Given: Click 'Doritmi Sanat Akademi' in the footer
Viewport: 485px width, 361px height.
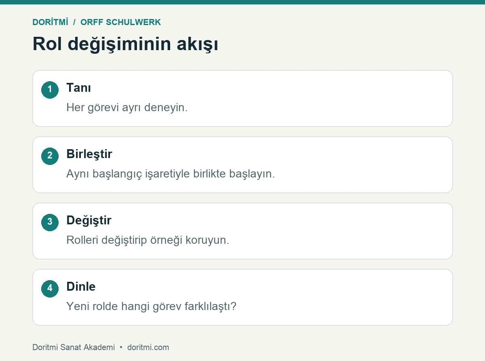Looking at the screenshot, I should [x=74, y=347].
